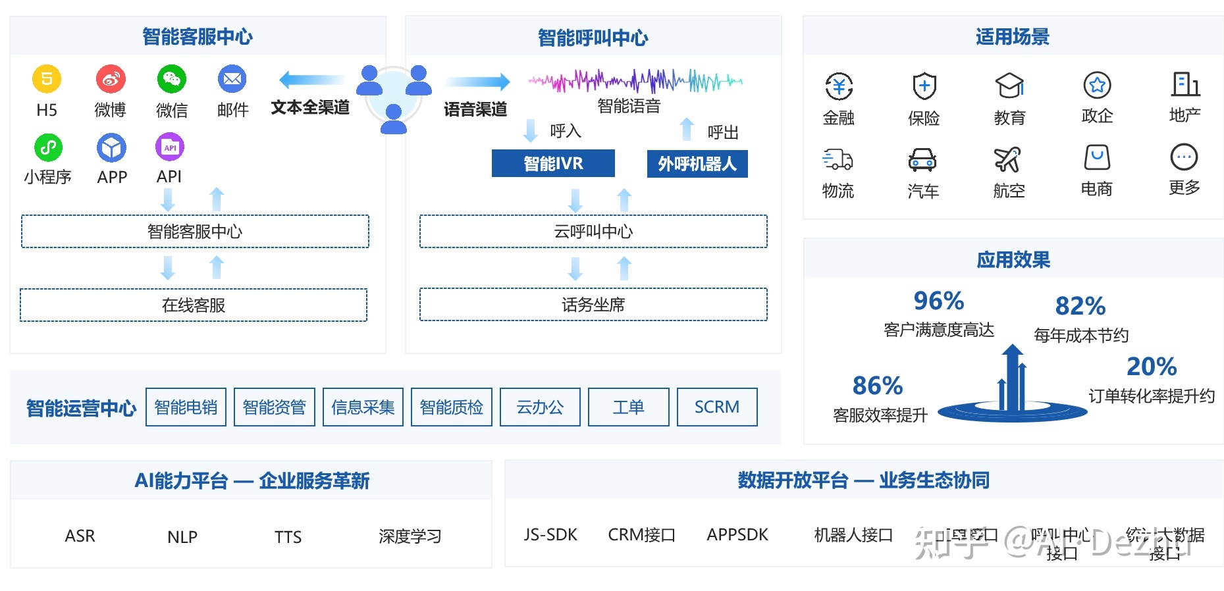Click the dashed 智能客服中心 box
This screenshot has width=1224, height=591.
195,232
